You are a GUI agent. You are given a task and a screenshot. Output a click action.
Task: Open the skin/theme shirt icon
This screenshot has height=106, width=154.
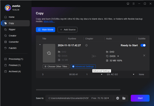coord(128,4)
